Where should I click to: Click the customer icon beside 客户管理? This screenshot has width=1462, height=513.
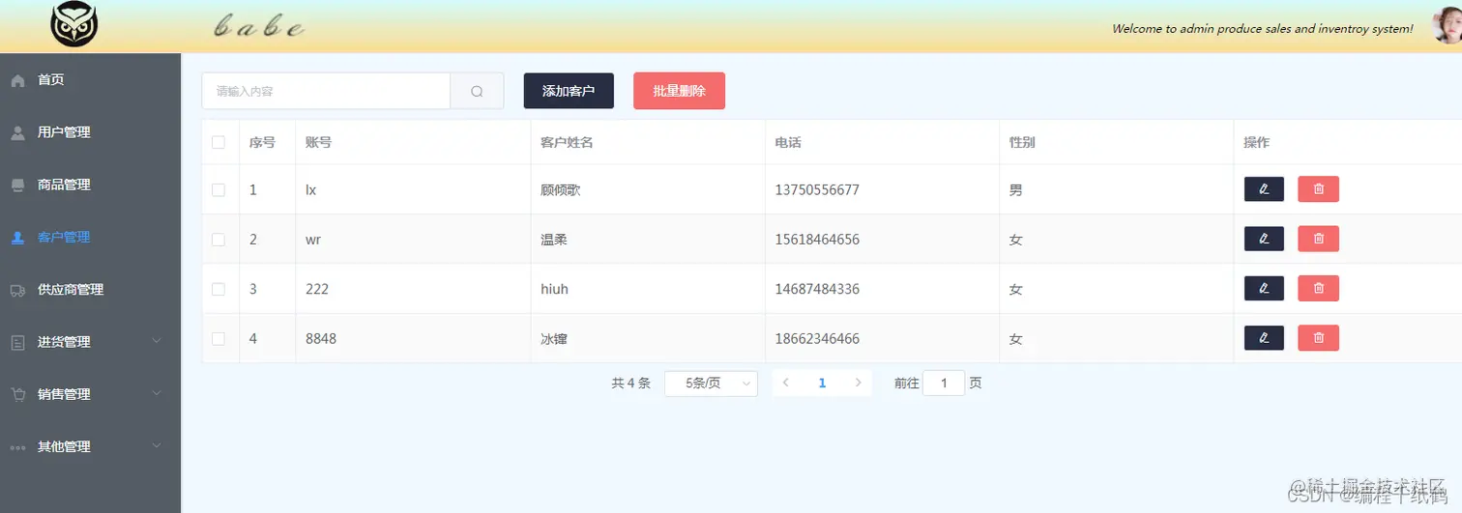pyautogui.click(x=17, y=238)
